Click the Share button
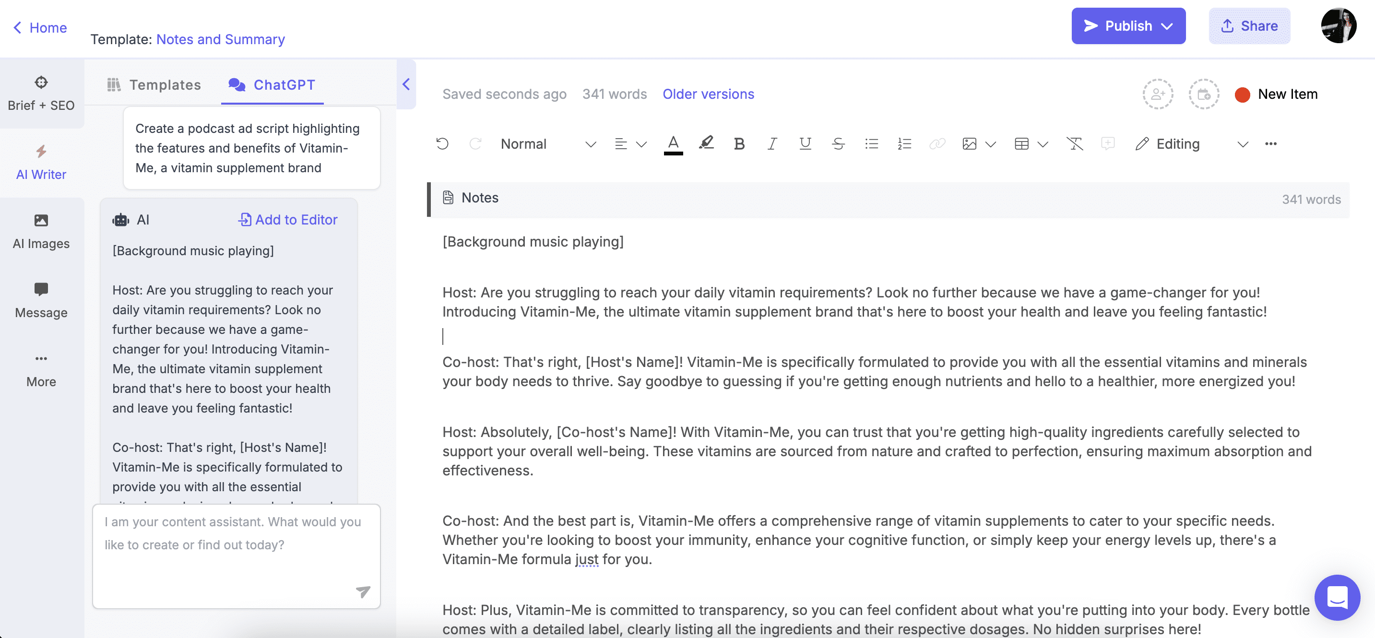 coord(1249,25)
